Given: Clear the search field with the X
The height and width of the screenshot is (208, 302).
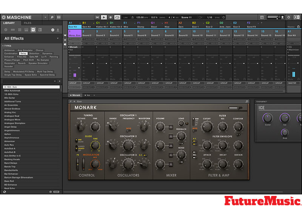Looking at the screenshot, I should [x=55, y=81].
